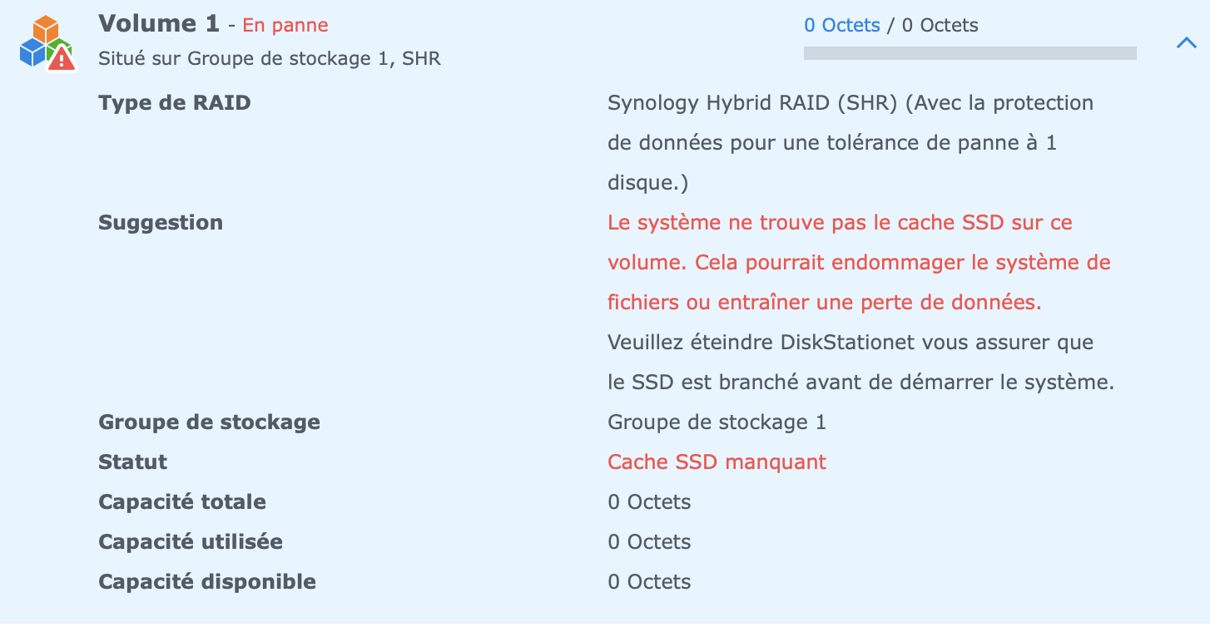This screenshot has height=637, width=1210.
Task: Click the "Groupe de stockage" row label
Action: [209, 422]
